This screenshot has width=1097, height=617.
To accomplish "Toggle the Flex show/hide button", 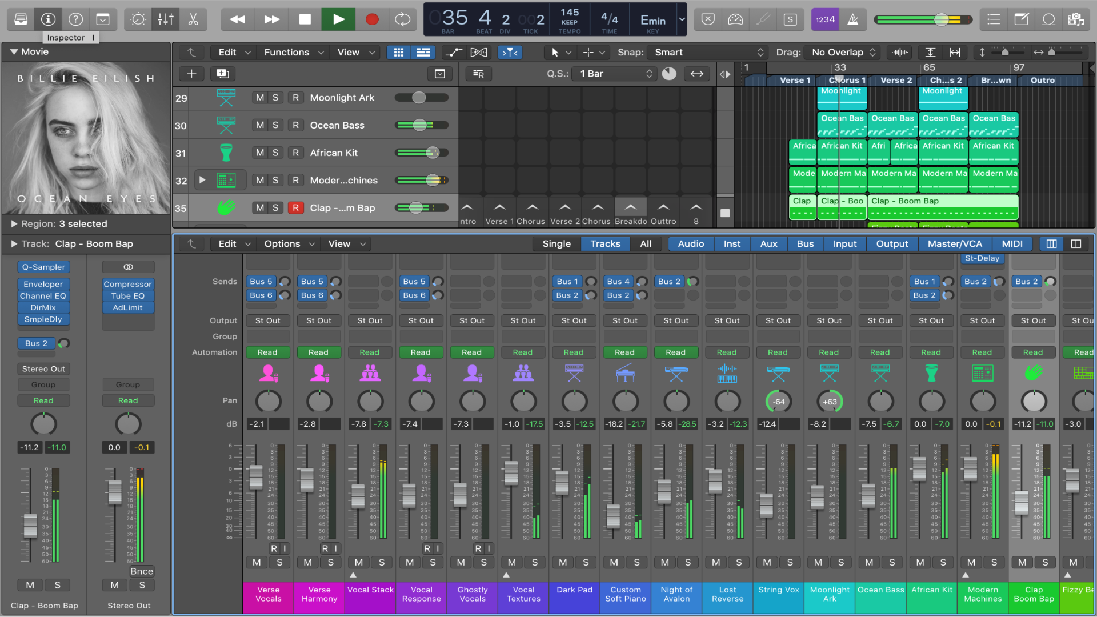I will (x=479, y=53).
